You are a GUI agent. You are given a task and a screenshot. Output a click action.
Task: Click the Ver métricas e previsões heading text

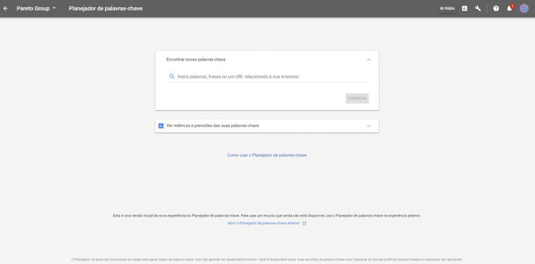coord(213,126)
